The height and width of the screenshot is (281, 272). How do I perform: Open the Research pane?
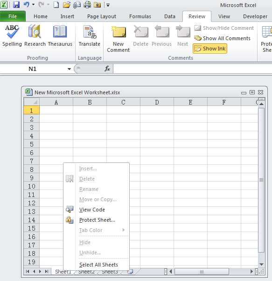[35, 36]
